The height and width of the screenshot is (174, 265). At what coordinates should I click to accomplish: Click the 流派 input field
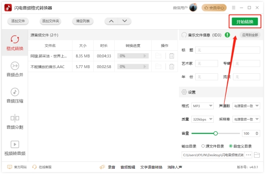246,77
